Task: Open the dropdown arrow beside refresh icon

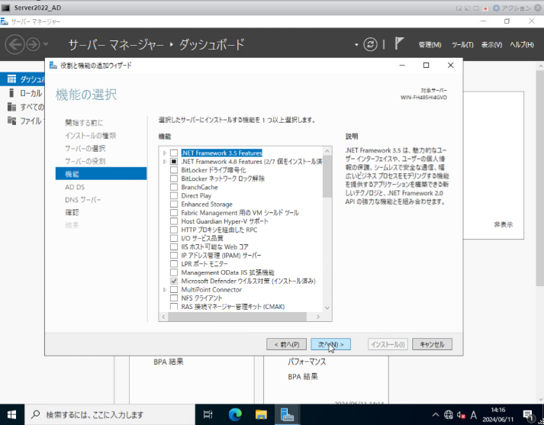Action: click(356, 45)
